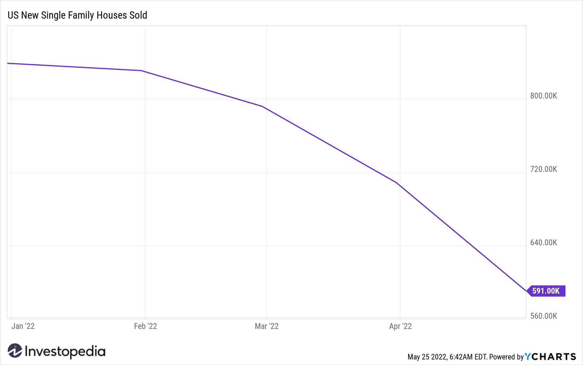Select the line's bend point near Feb '22
This screenshot has width=583, height=365.
coord(141,71)
